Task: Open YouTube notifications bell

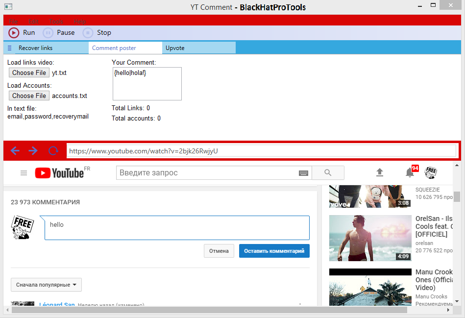Action: pyautogui.click(x=410, y=172)
